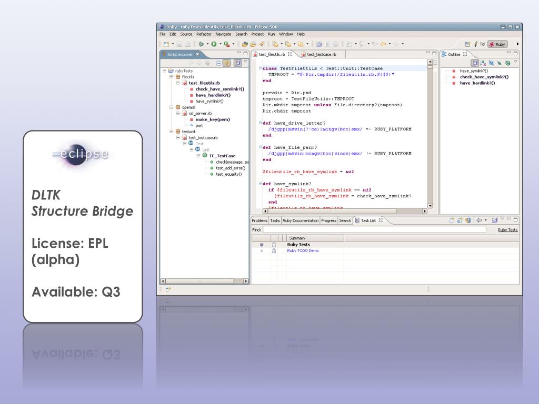Open dropdown arrow next to Run icon
Viewport: 539px width, 404px height.
[x=221, y=44]
